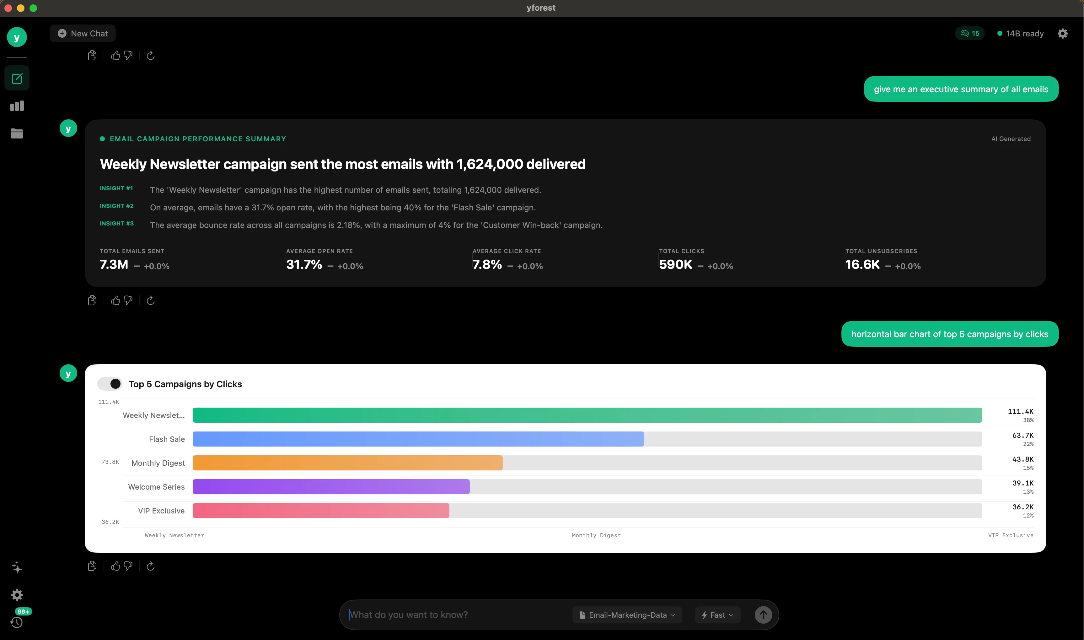Click the Average Click Rate 7.8% metric
Image resolution: width=1084 pixels, height=640 pixels.
tap(508, 260)
